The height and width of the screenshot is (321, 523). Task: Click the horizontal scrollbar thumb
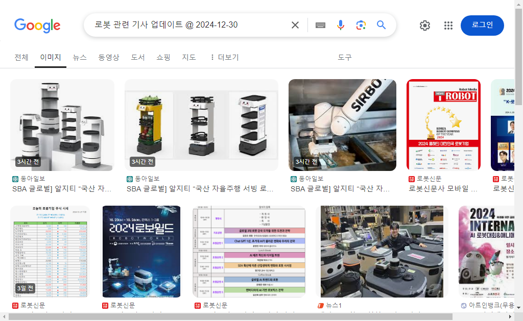click(x=230, y=317)
